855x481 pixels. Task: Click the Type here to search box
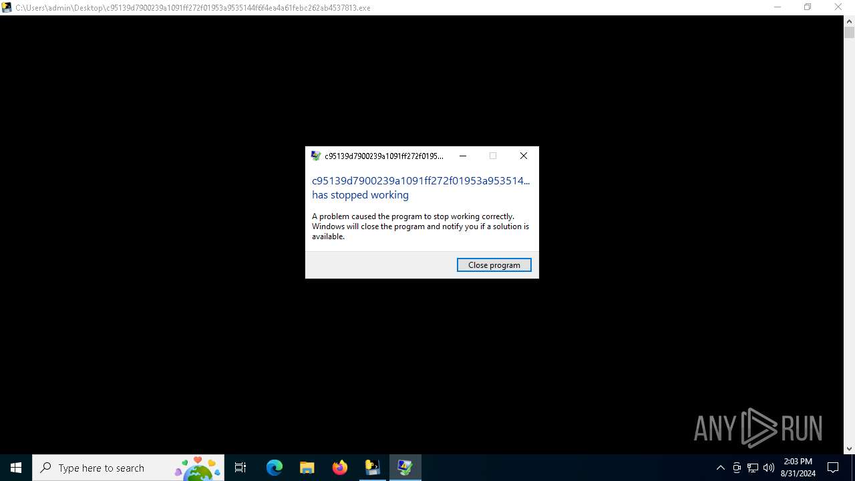pyautogui.click(x=128, y=468)
